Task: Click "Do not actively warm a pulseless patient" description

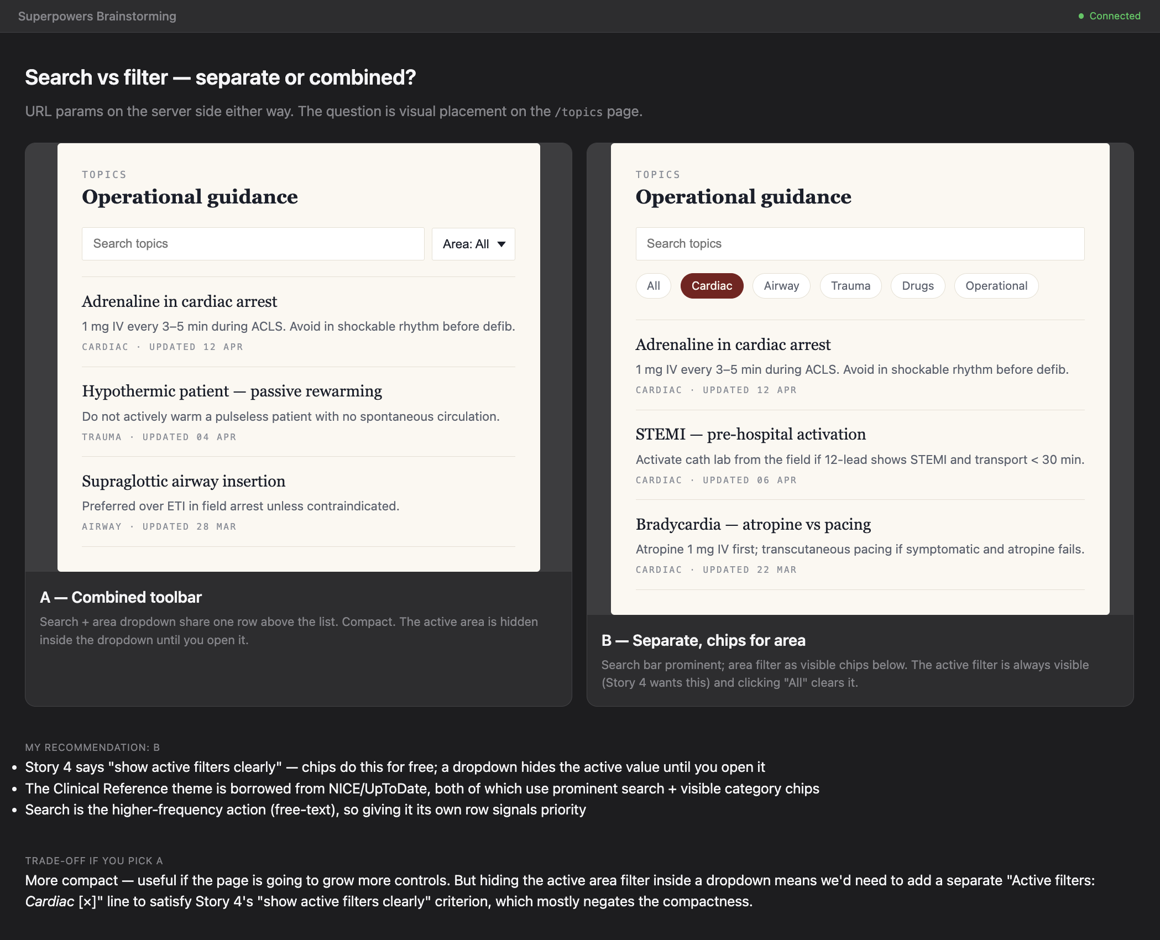Action: point(291,416)
